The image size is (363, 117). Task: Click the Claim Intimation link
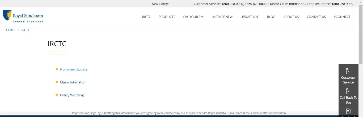click(x=73, y=82)
